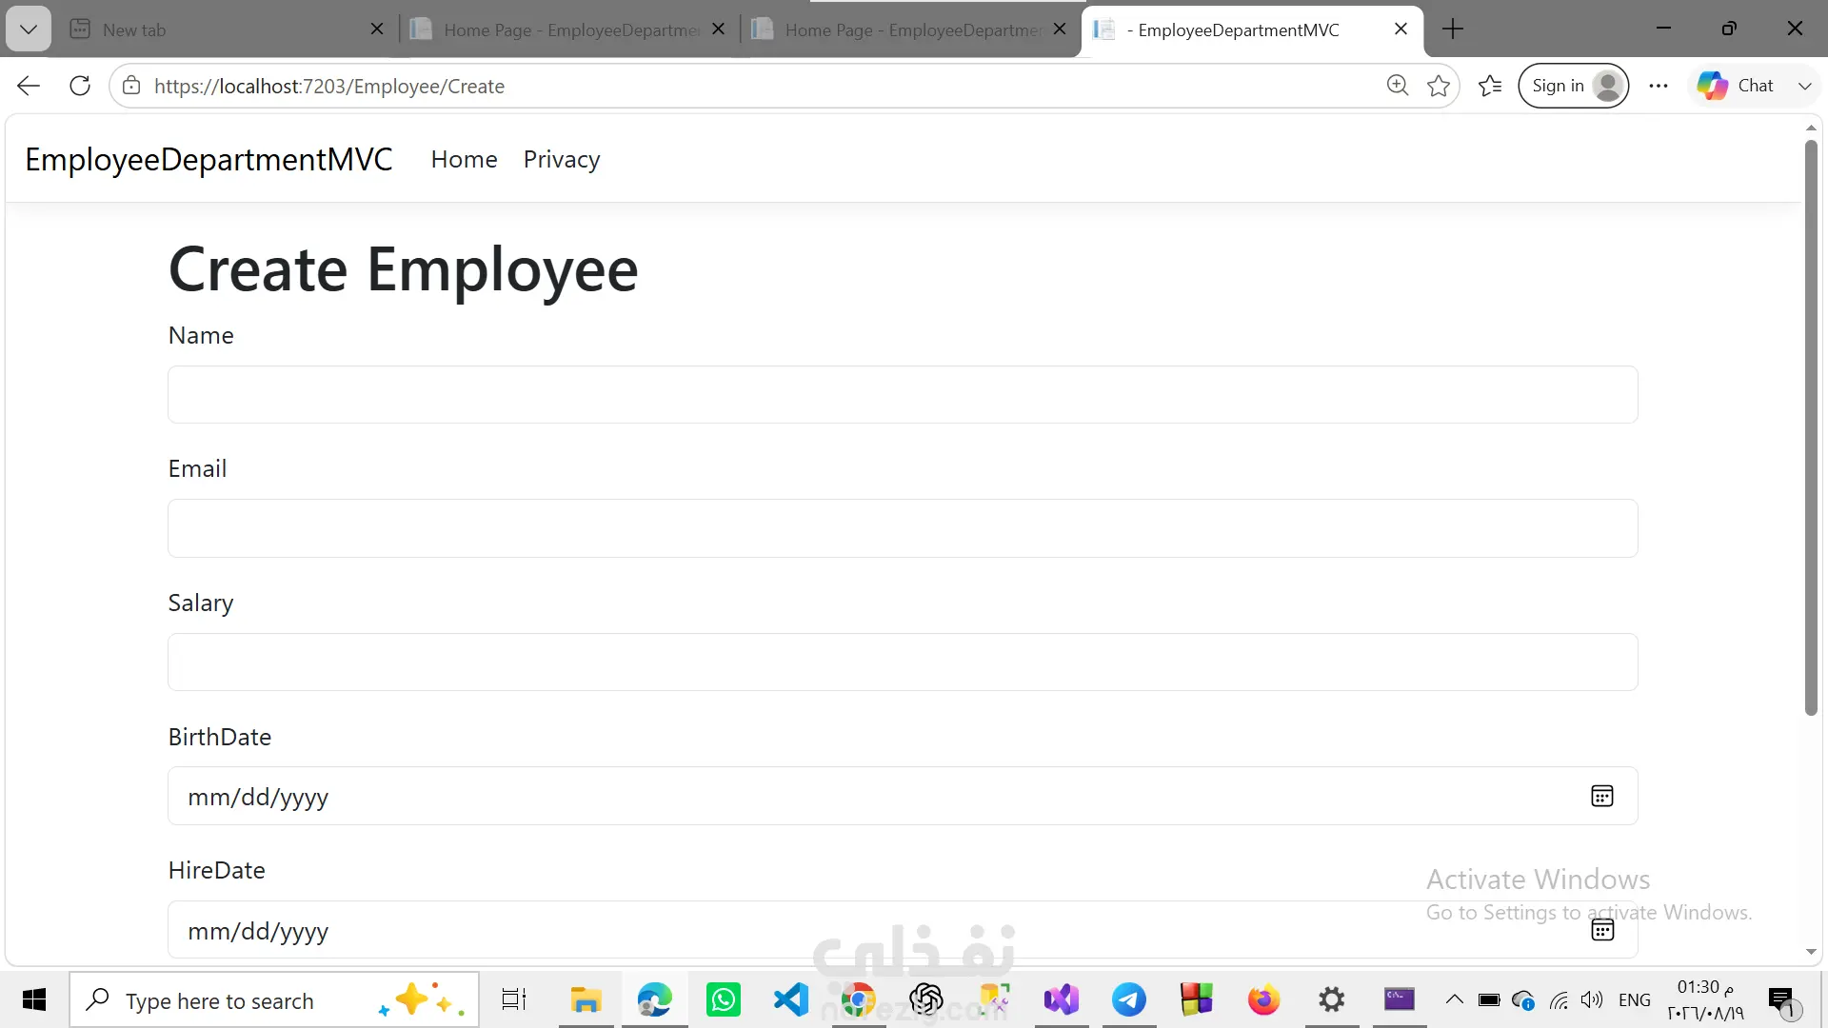Click the BirthDate date field
The width and height of the screenshot is (1828, 1028).
coord(903,796)
